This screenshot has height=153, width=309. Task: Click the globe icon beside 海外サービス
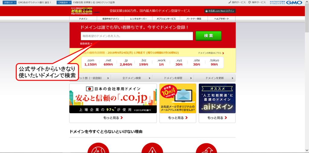tap(250, 2)
